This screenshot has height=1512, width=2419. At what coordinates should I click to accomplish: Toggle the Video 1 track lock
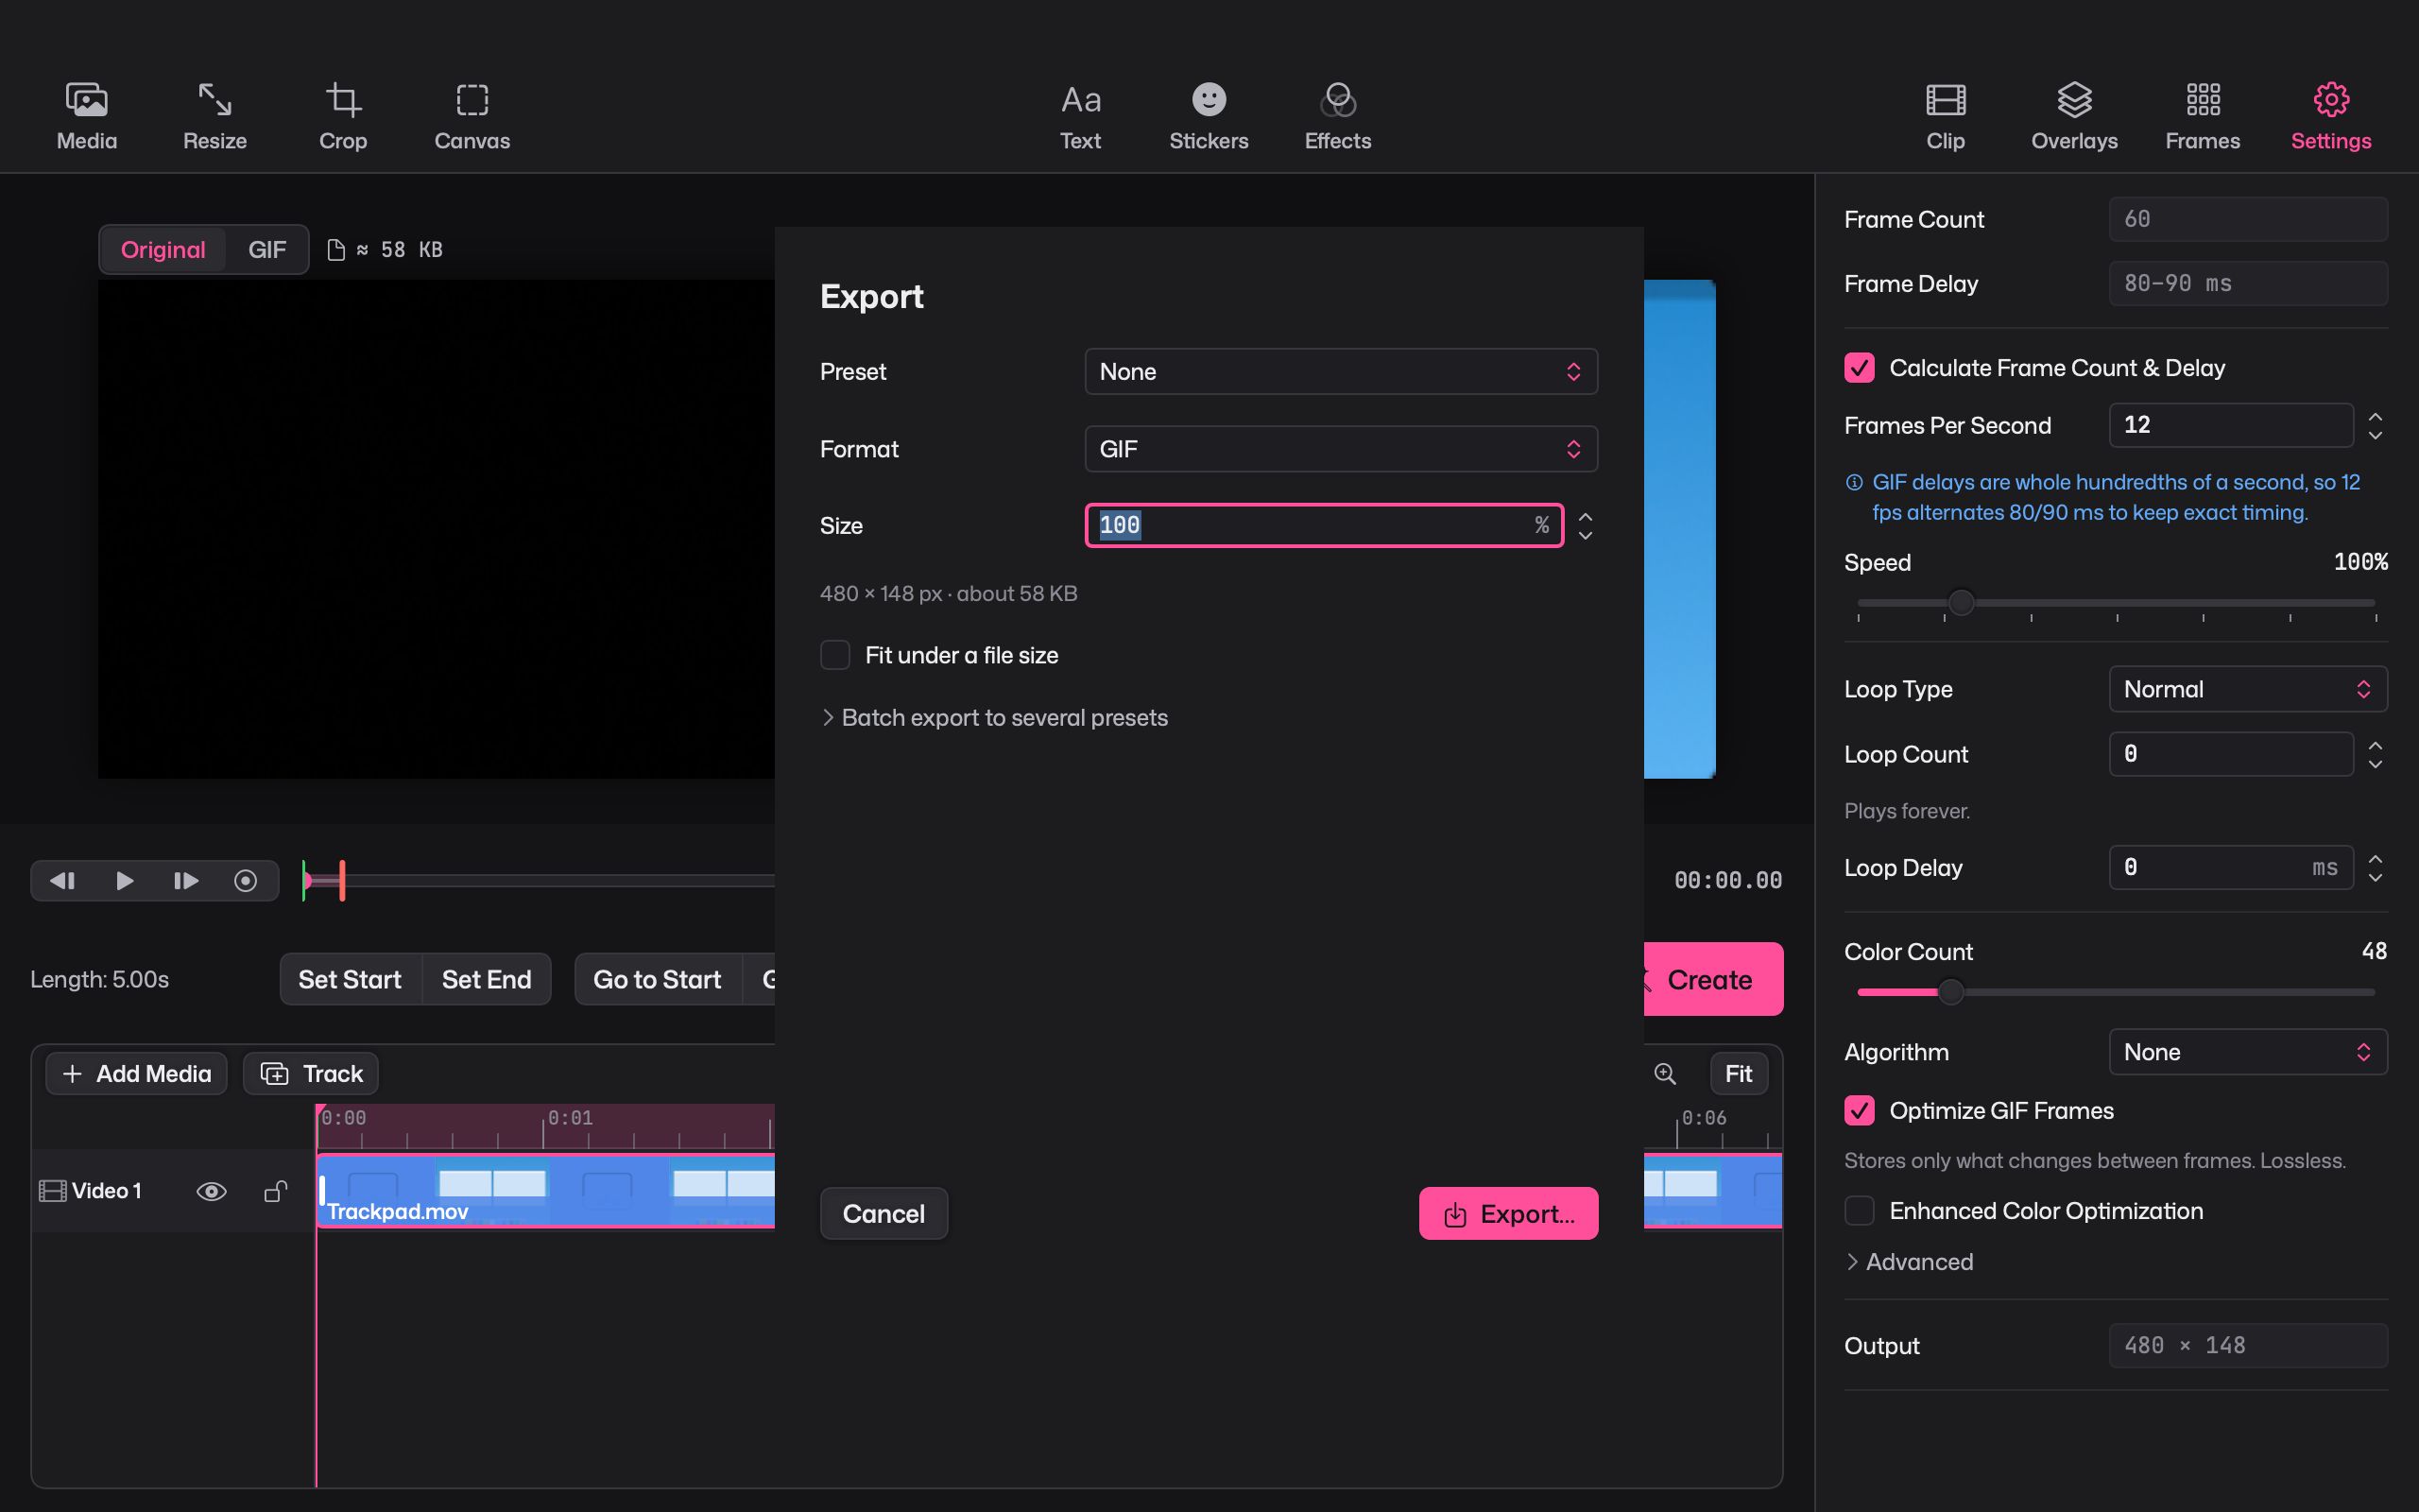point(275,1190)
